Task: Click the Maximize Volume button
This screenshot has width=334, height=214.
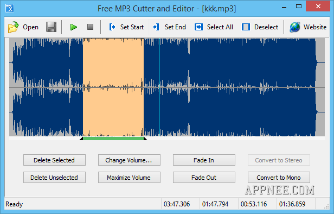Action: [x=129, y=178]
